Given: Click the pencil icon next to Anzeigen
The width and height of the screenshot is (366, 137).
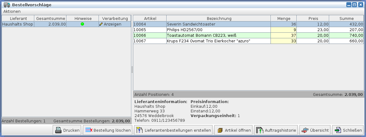Looking at the screenshot, I should click(101, 24).
